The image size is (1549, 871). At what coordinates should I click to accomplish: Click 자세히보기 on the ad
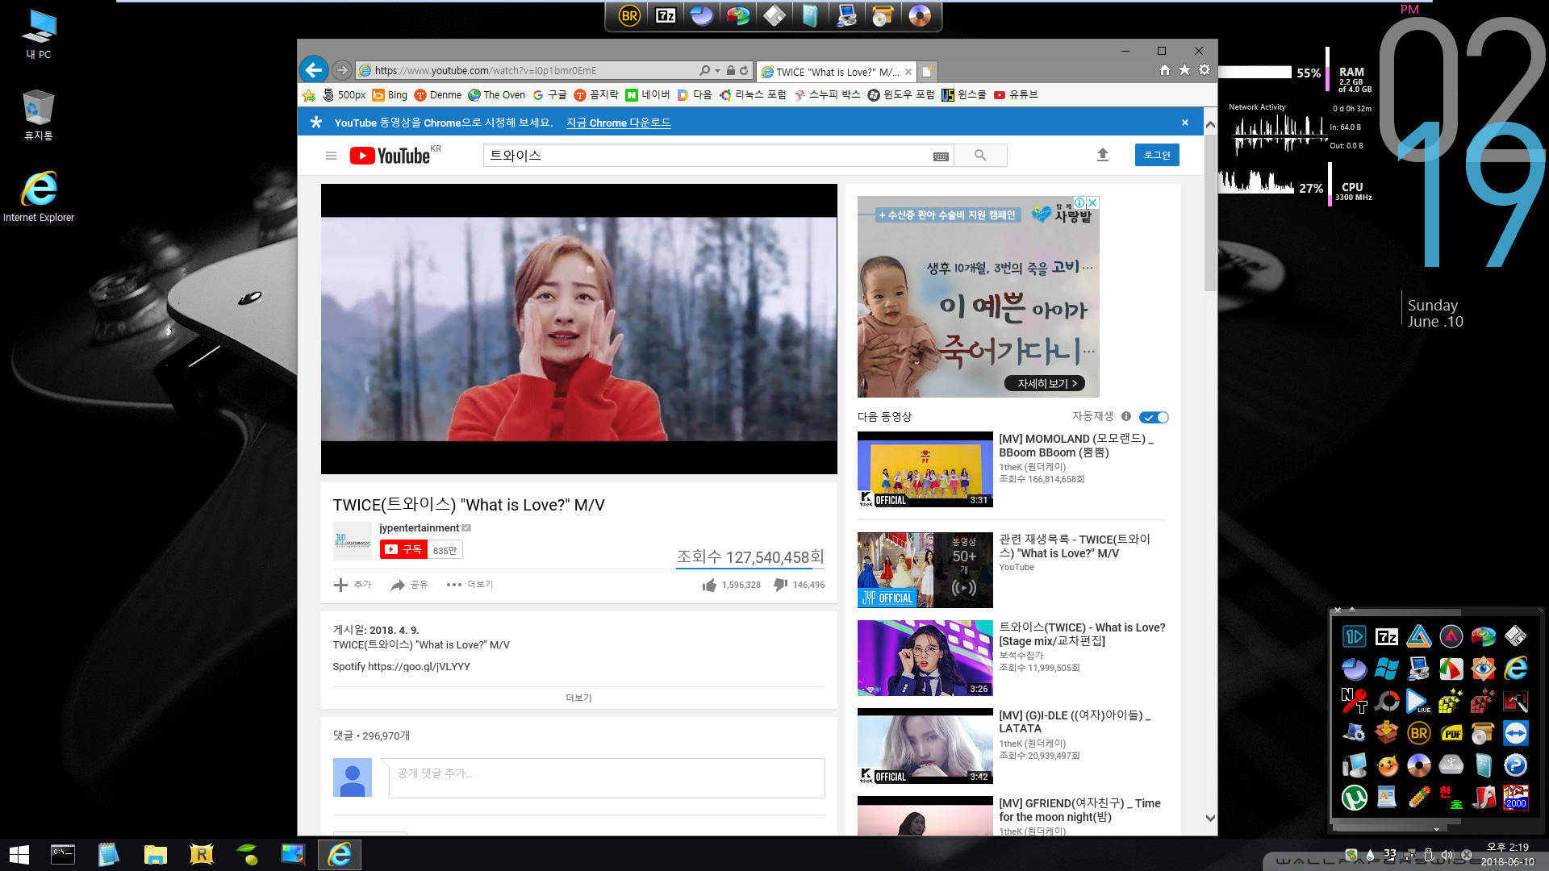point(1044,383)
